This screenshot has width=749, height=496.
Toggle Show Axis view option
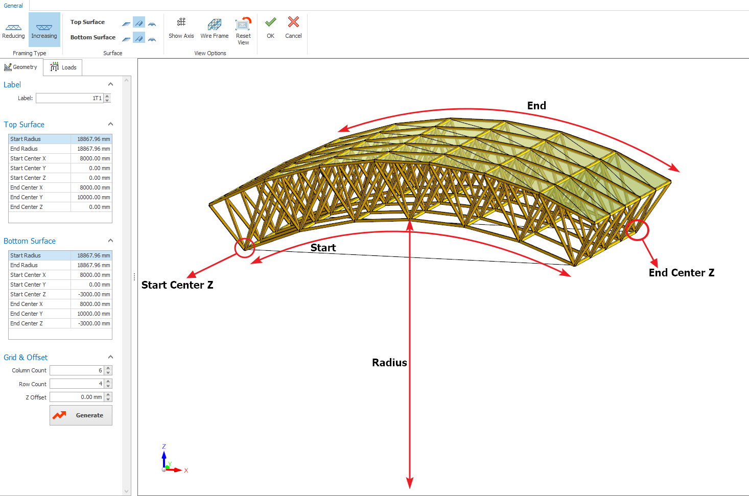(x=181, y=28)
